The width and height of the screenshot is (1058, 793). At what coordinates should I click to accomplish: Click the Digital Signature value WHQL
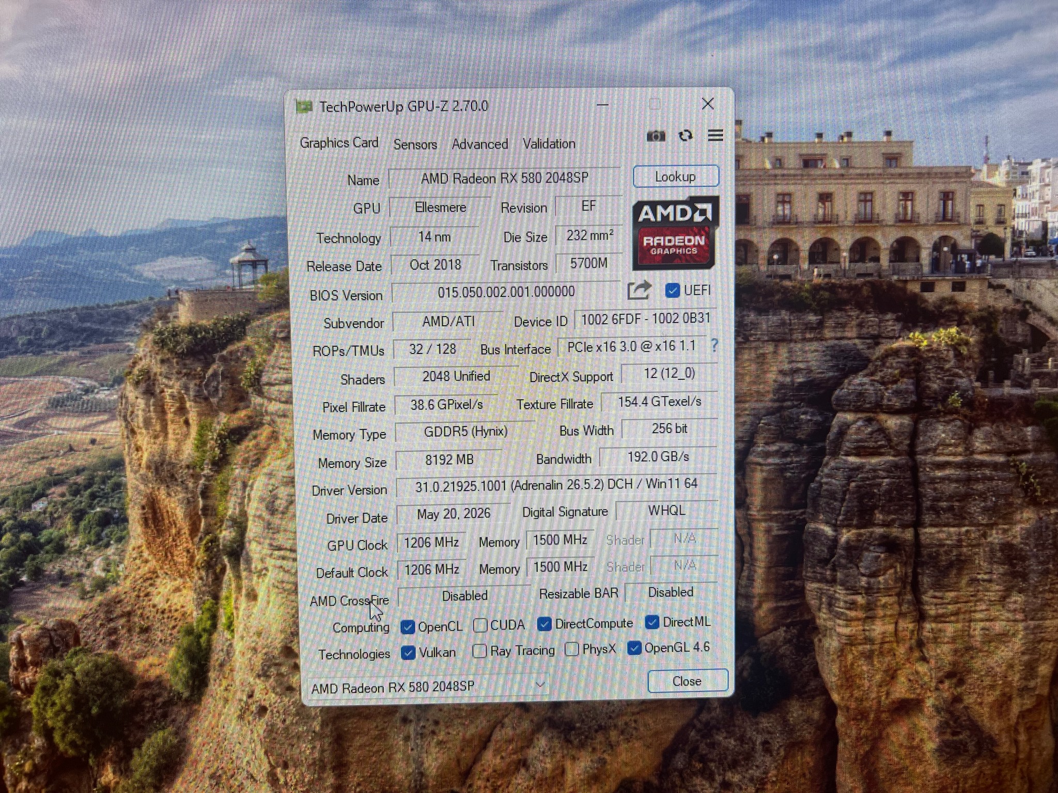pos(667,511)
